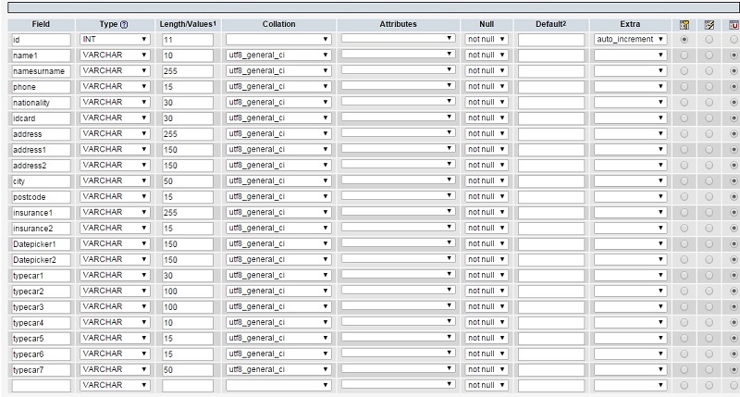
Task: Select Primary key radio for insurance2 row
Action: click(684, 229)
